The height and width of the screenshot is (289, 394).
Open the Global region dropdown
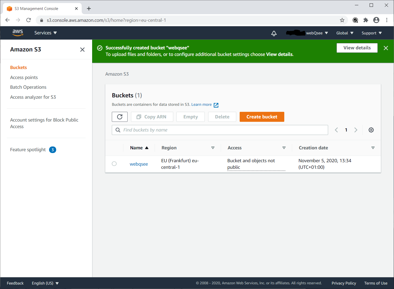(x=345, y=33)
